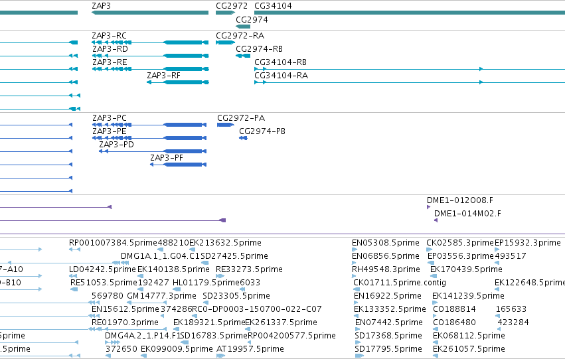Select the SD17368.5prime label

(388, 336)
